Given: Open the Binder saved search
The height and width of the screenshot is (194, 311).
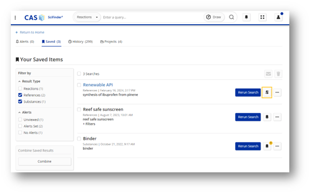Looking at the screenshot, I should 90,138.
